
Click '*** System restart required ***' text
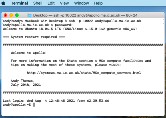34,37
